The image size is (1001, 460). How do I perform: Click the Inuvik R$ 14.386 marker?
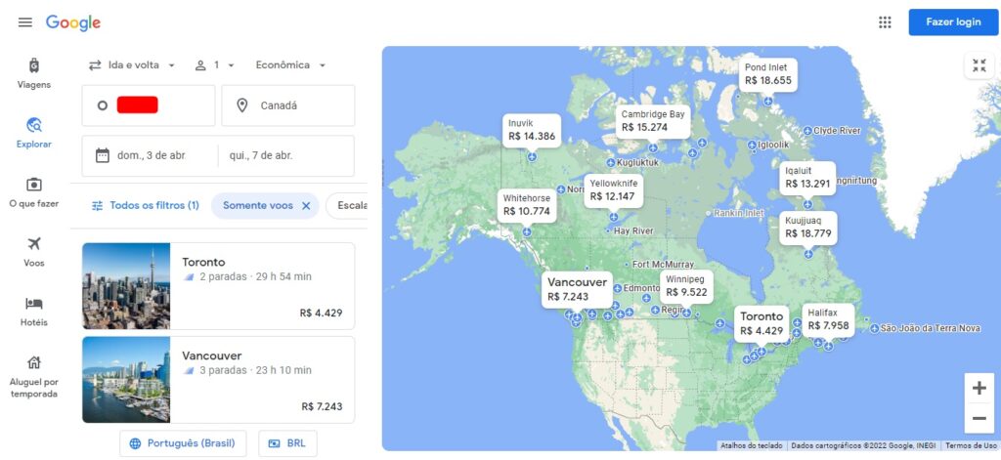coord(532,130)
